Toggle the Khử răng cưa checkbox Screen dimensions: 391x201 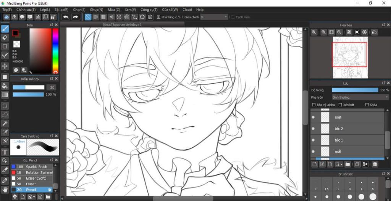coord(158,17)
